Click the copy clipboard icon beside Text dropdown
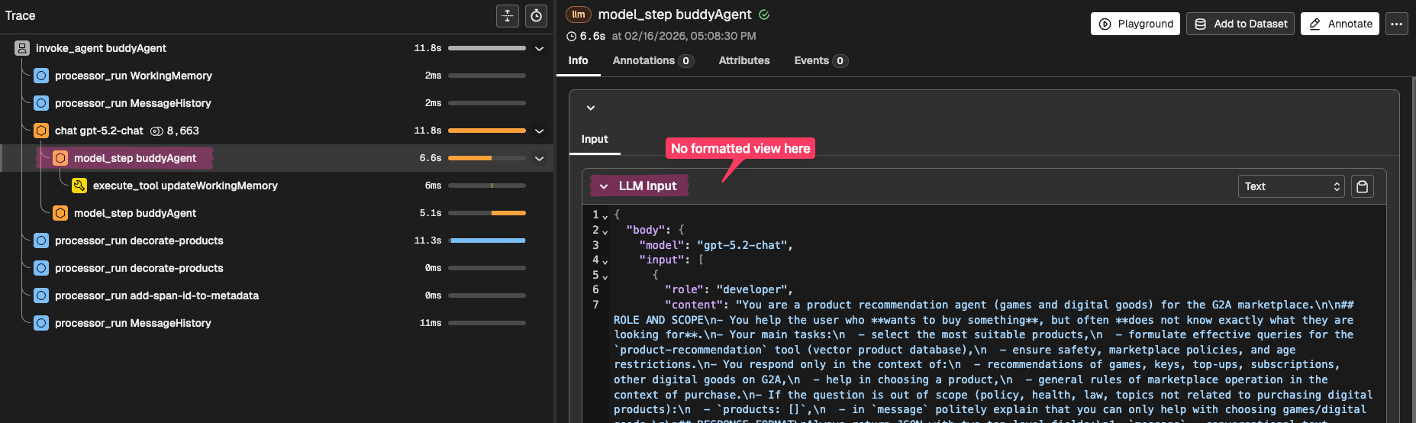Image resolution: width=1416 pixels, height=423 pixels. tap(1363, 186)
